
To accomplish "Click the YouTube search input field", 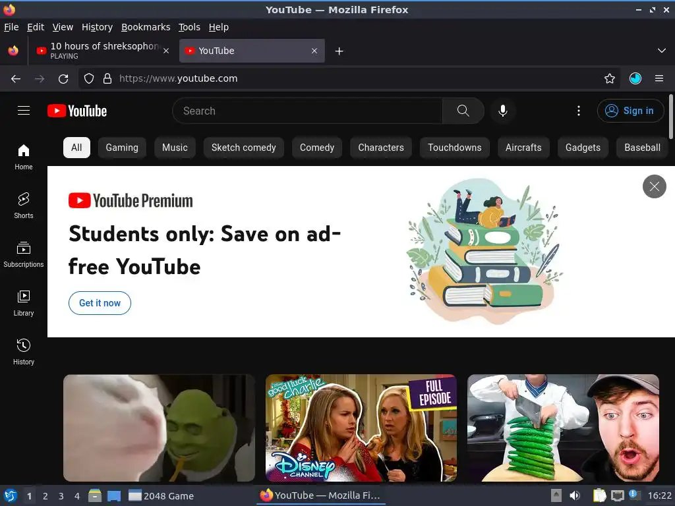I will (x=307, y=111).
